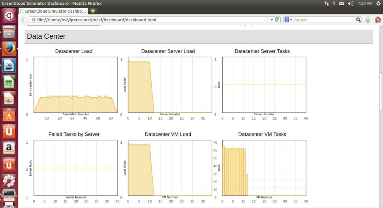The image size is (383, 208).
Task: Reload the dashboard page
Action: tap(277, 20)
